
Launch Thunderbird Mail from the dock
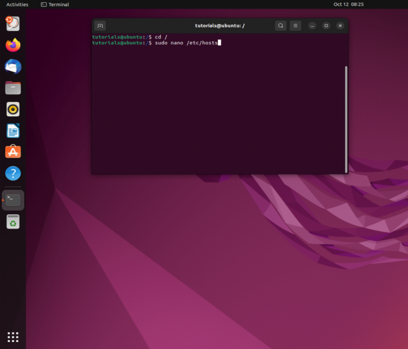[x=13, y=67]
